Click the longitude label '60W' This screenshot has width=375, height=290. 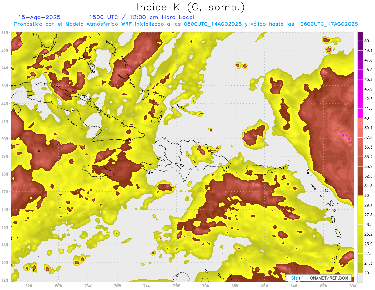(x=353, y=285)
